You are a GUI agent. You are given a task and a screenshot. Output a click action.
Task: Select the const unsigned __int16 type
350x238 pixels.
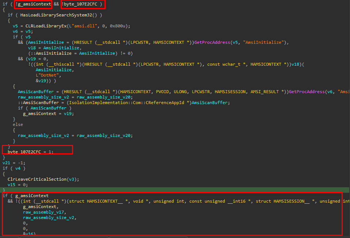pos(217,201)
